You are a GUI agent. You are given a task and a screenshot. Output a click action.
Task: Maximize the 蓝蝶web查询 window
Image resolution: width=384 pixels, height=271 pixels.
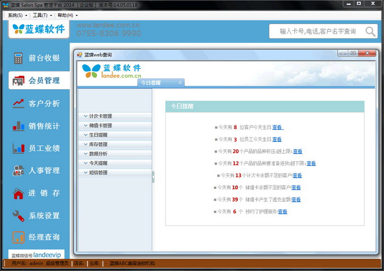coord(353,53)
